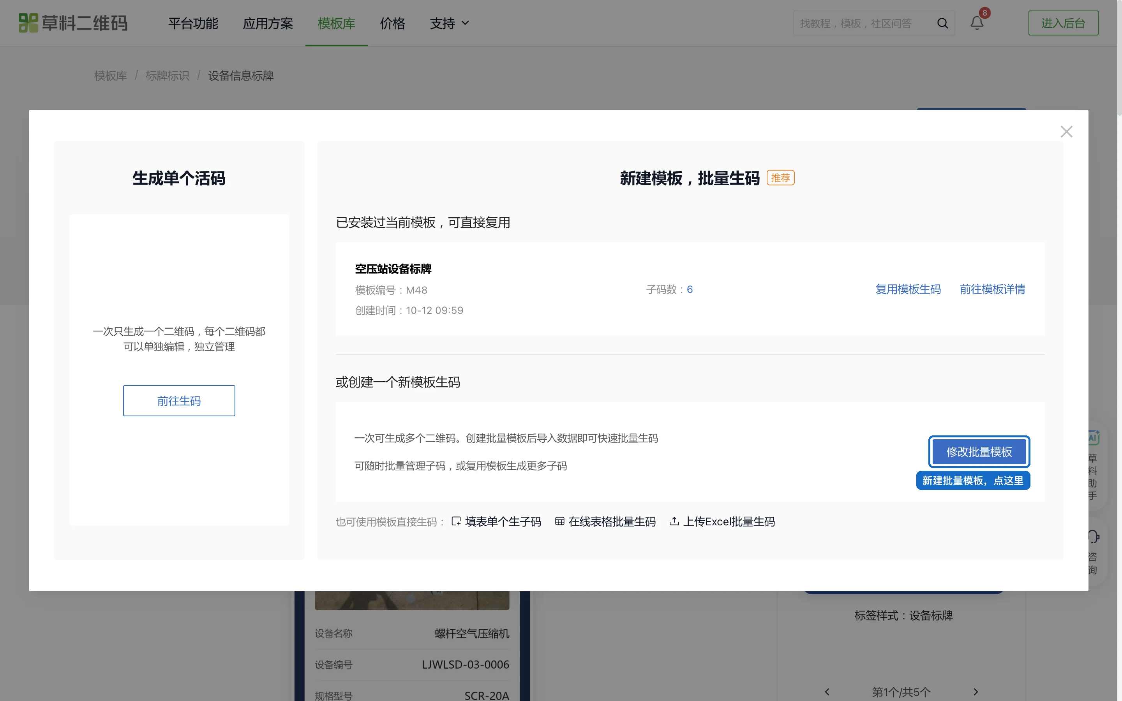Click the LJWLSD-03-0006 device number
Screen dimensions: 1122x701
[x=465, y=664]
